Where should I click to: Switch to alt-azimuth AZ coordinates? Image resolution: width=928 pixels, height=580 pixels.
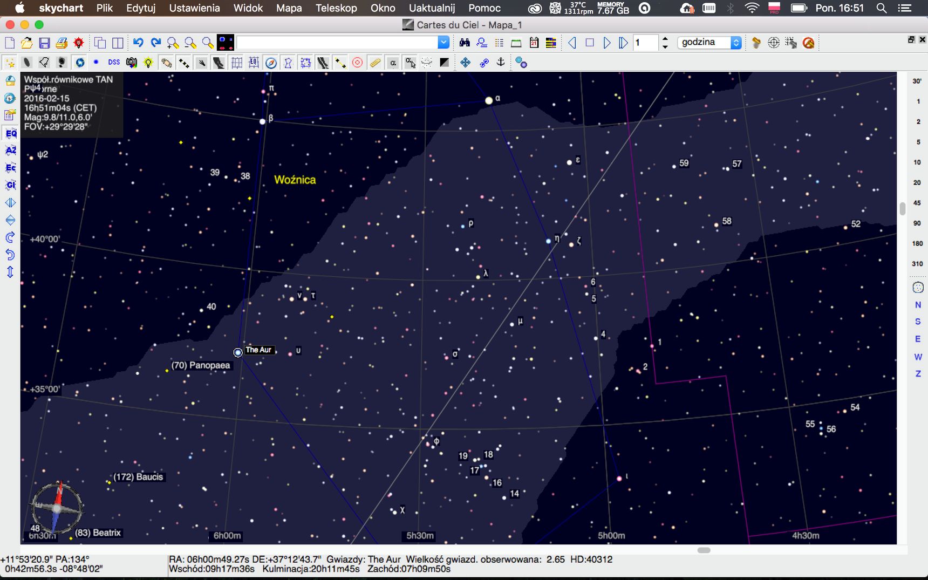[10, 150]
